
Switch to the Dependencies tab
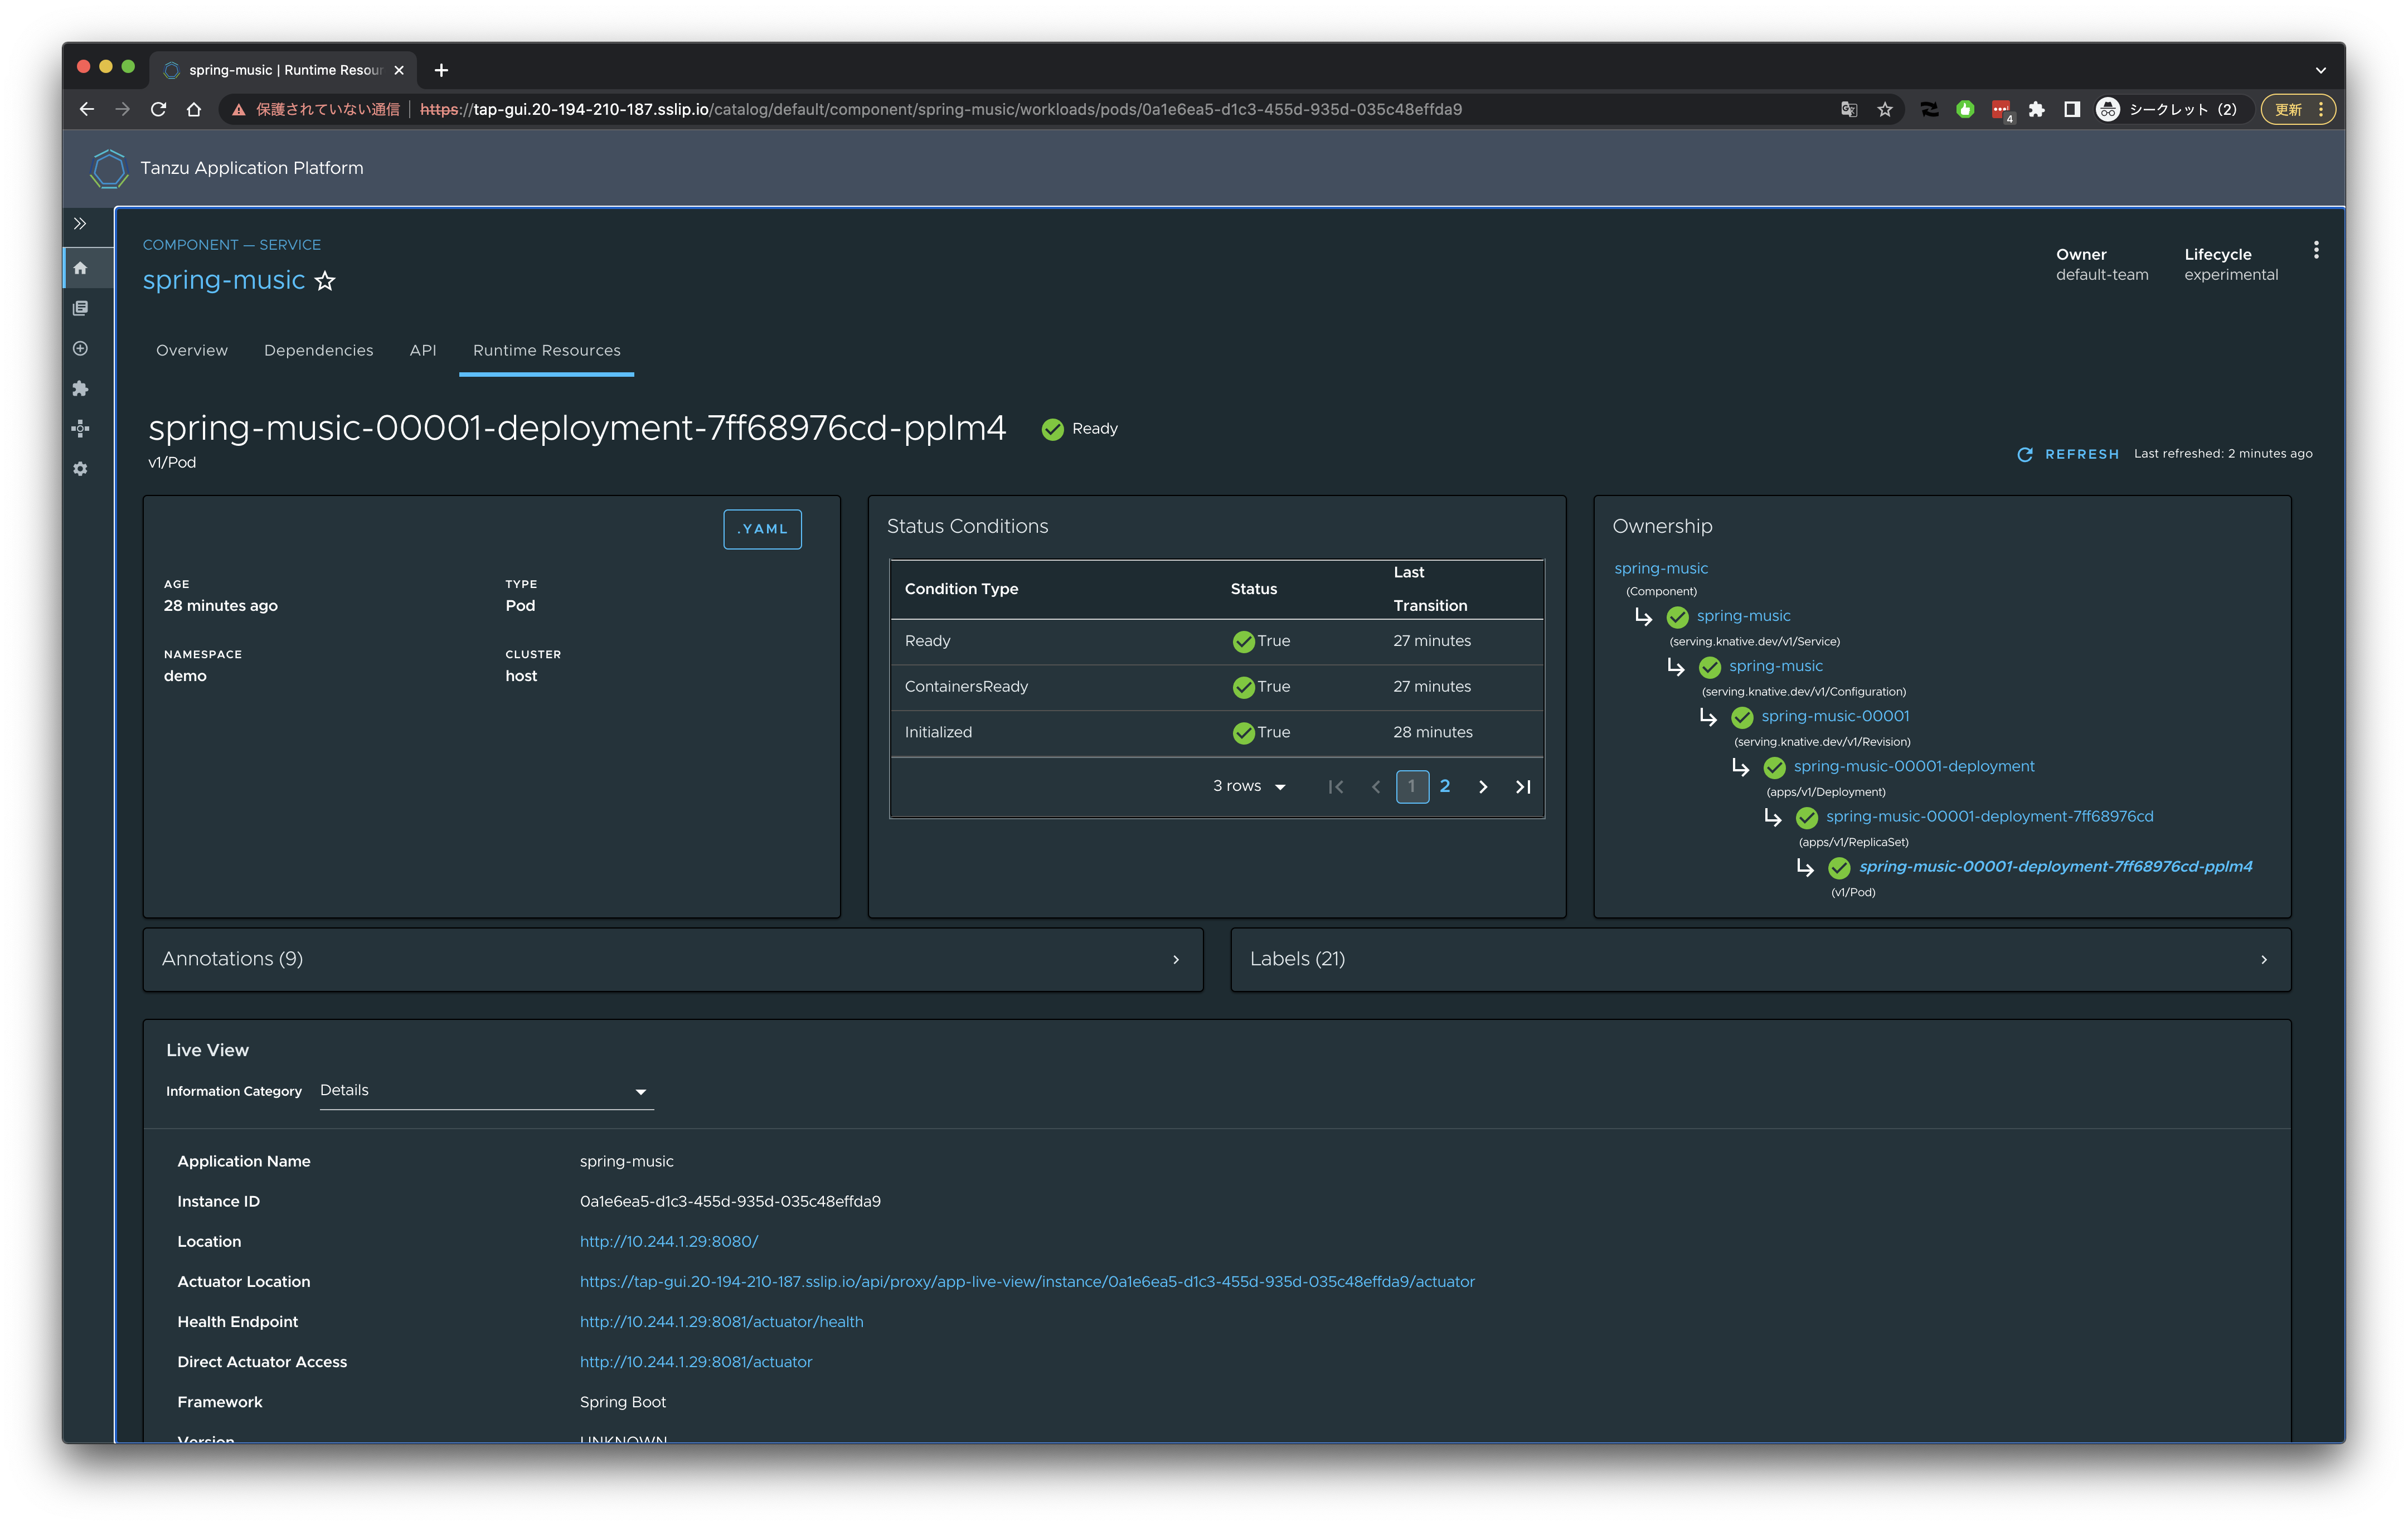pyautogui.click(x=318, y=351)
